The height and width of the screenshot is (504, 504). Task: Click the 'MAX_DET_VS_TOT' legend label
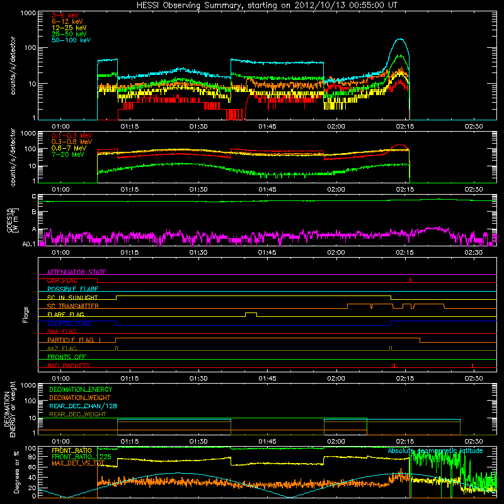[x=78, y=463]
